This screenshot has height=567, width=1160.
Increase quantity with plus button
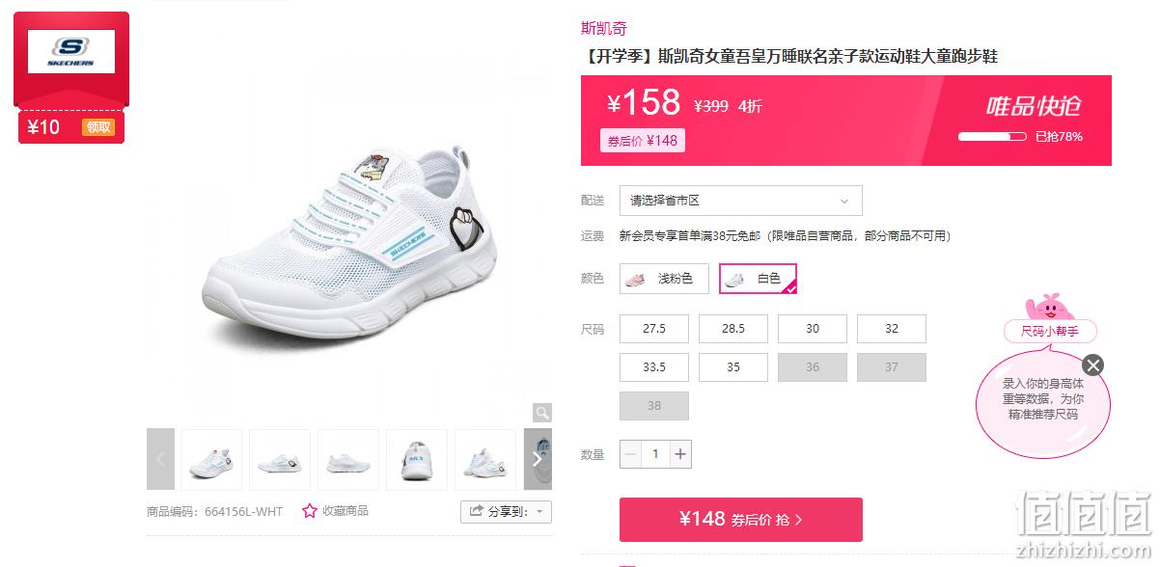[x=680, y=454]
